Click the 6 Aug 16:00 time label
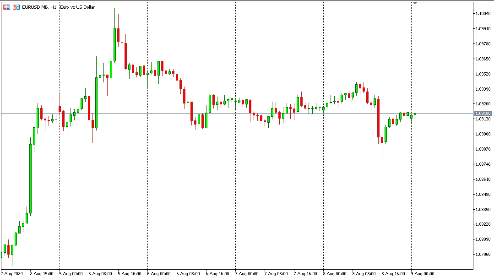This screenshot has height=277, width=494. tap(217, 273)
